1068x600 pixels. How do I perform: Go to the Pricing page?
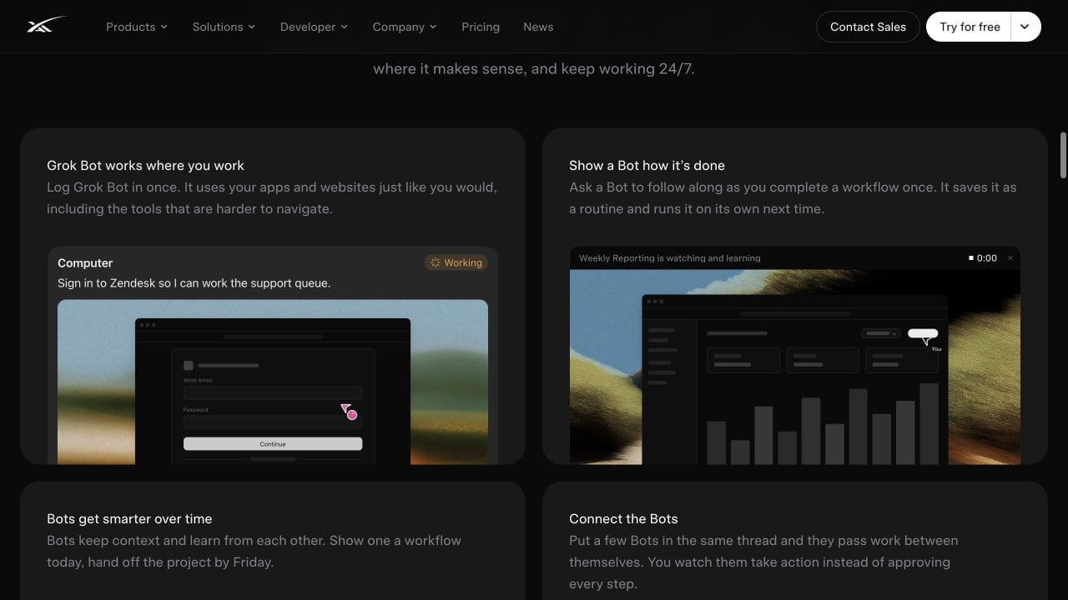click(x=481, y=27)
